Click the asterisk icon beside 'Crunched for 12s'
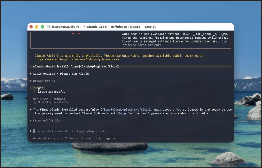This screenshot has height=168, width=262. click(31, 121)
